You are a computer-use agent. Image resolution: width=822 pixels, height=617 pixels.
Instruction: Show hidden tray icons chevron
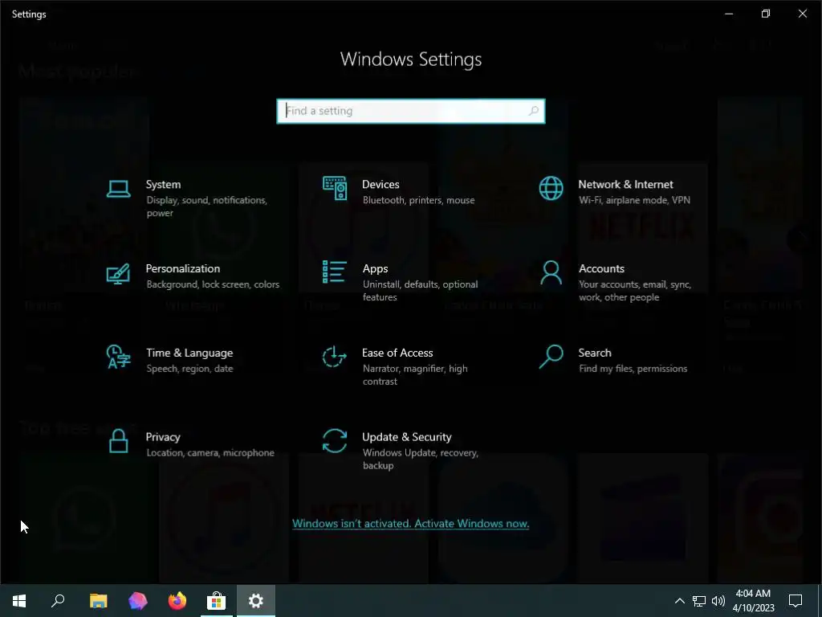point(679,601)
